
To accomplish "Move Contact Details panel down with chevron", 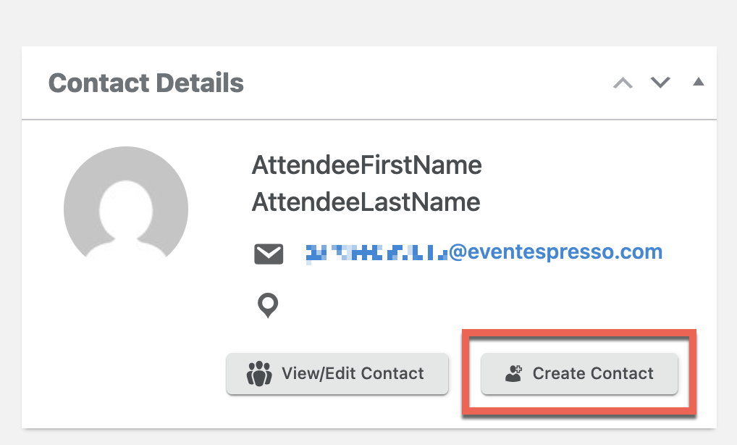I will tap(660, 83).
